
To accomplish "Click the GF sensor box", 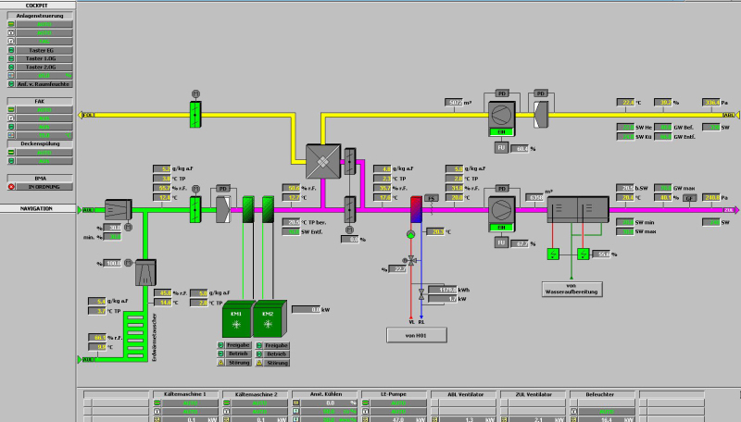I will tap(689, 198).
